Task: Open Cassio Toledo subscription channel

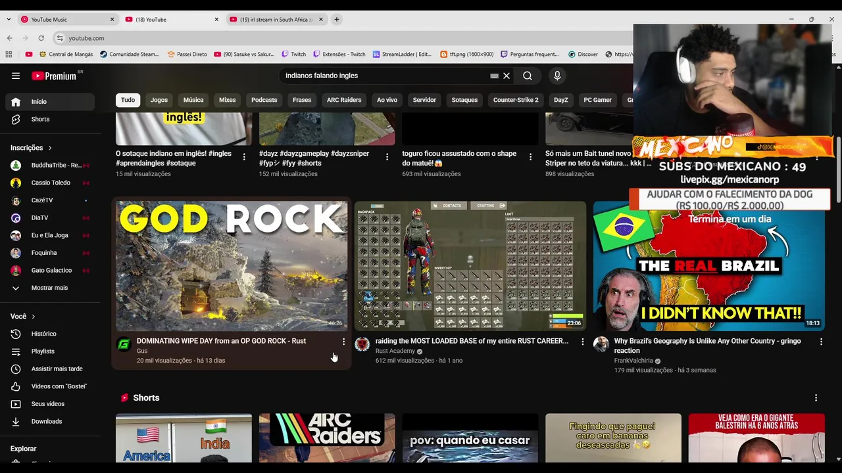Action: (50, 183)
